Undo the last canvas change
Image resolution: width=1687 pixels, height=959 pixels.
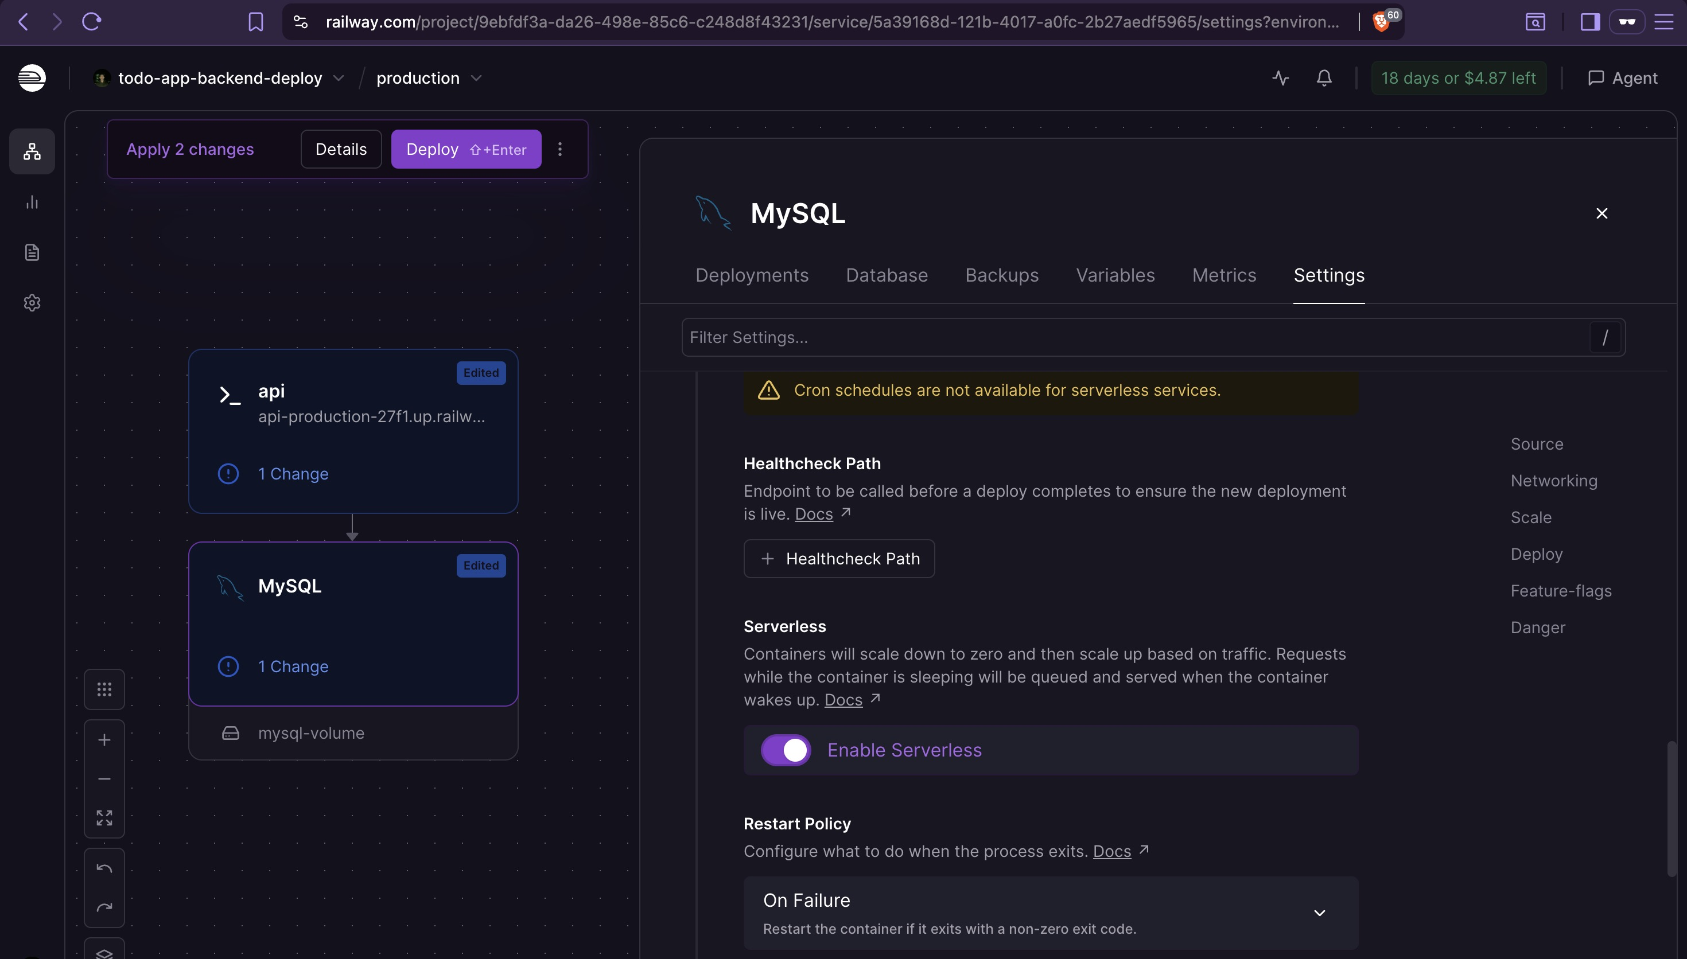point(104,868)
